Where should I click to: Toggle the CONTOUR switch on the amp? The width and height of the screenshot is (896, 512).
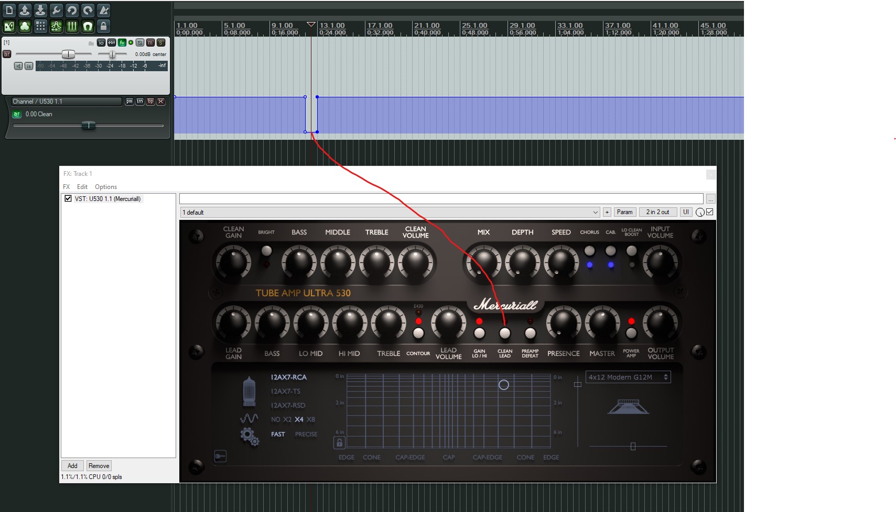point(418,333)
